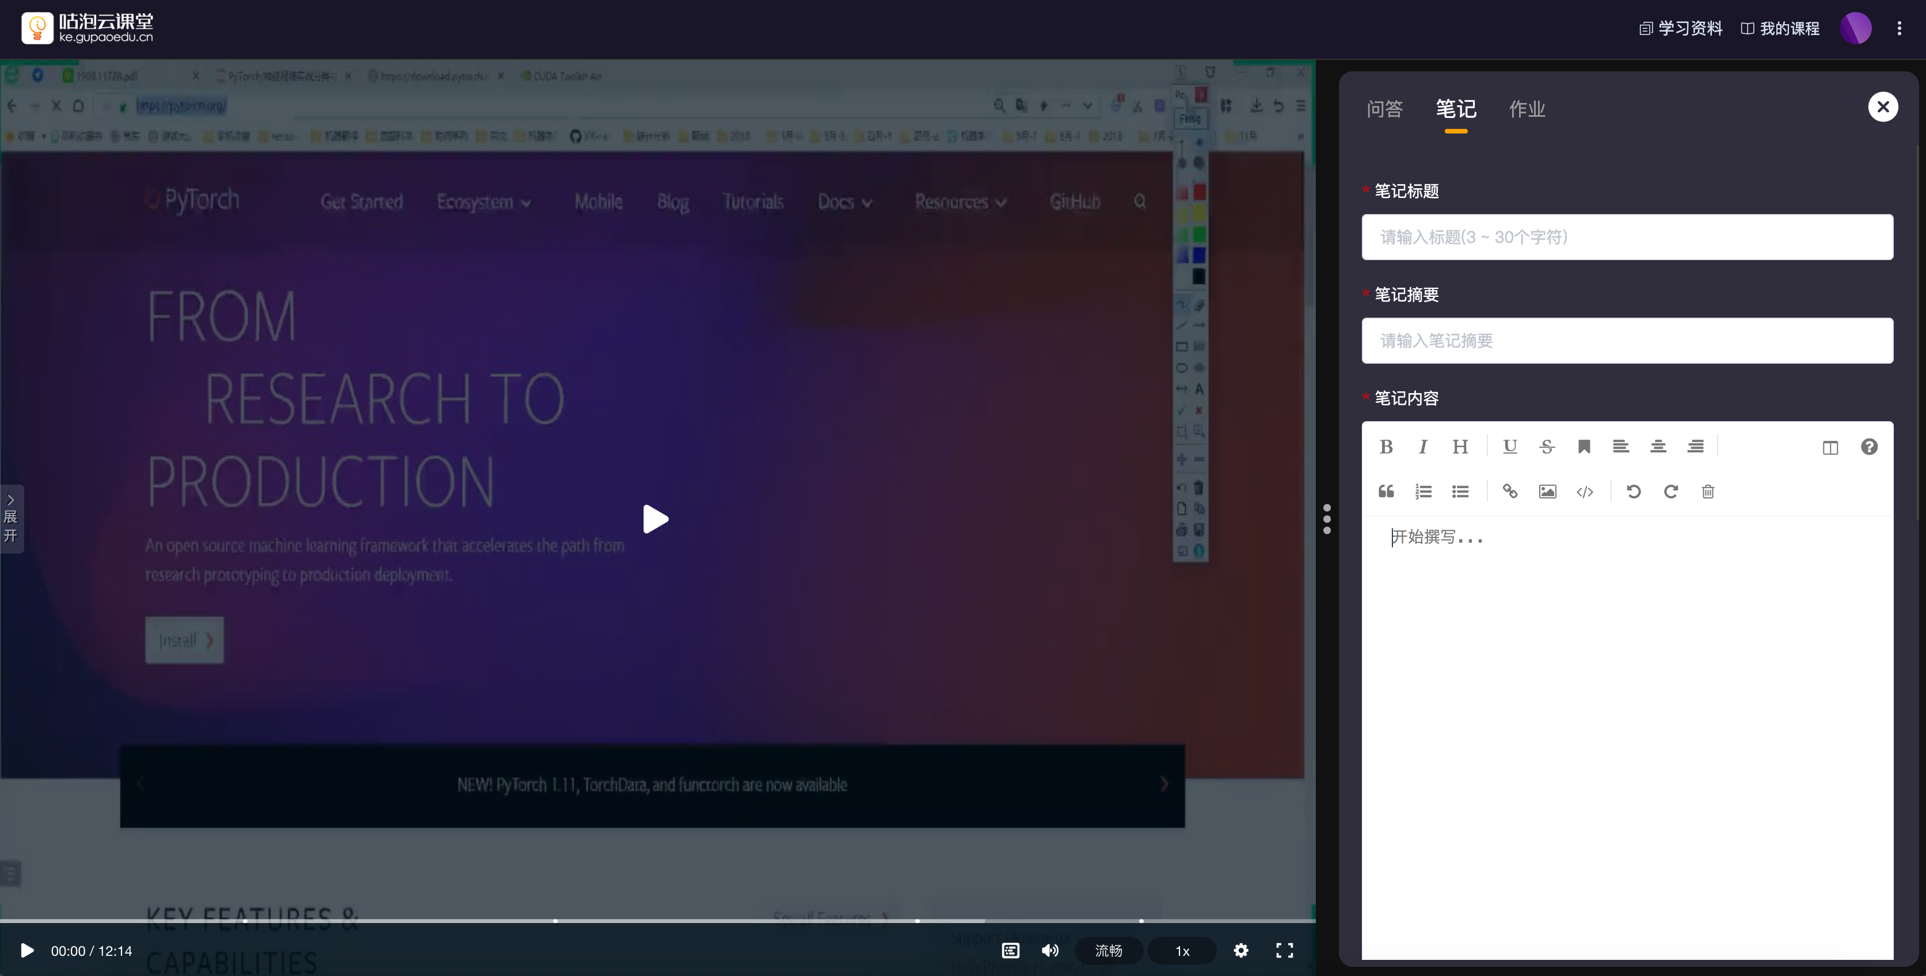Seek on the video progress bar
The width and height of the screenshot is (1926, 976).
point(657,921)
